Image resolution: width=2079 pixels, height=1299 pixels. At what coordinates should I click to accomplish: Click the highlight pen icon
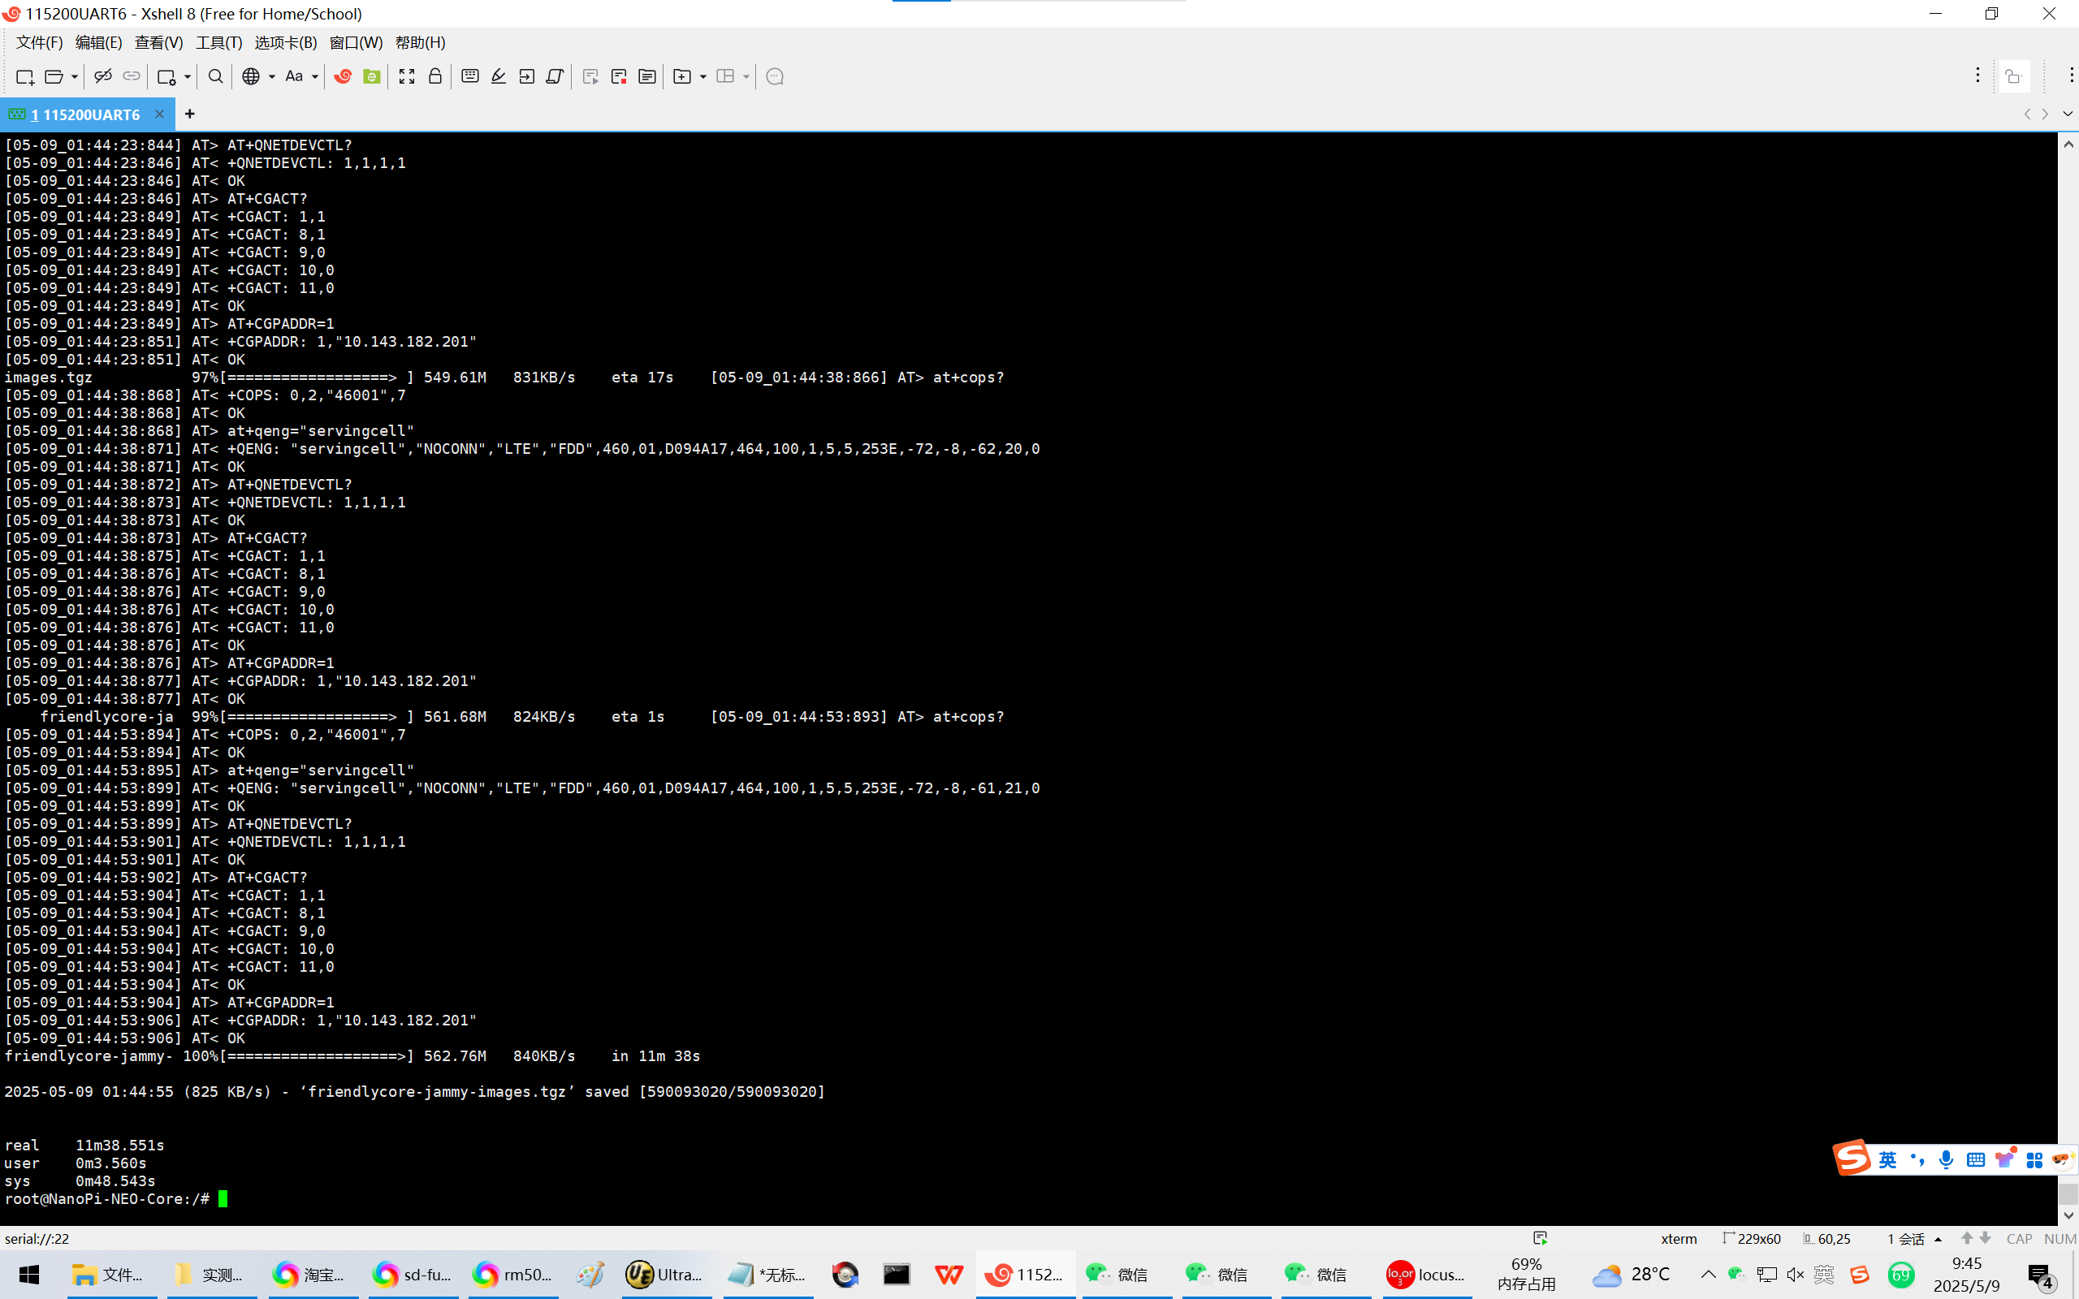click(499, 76)
